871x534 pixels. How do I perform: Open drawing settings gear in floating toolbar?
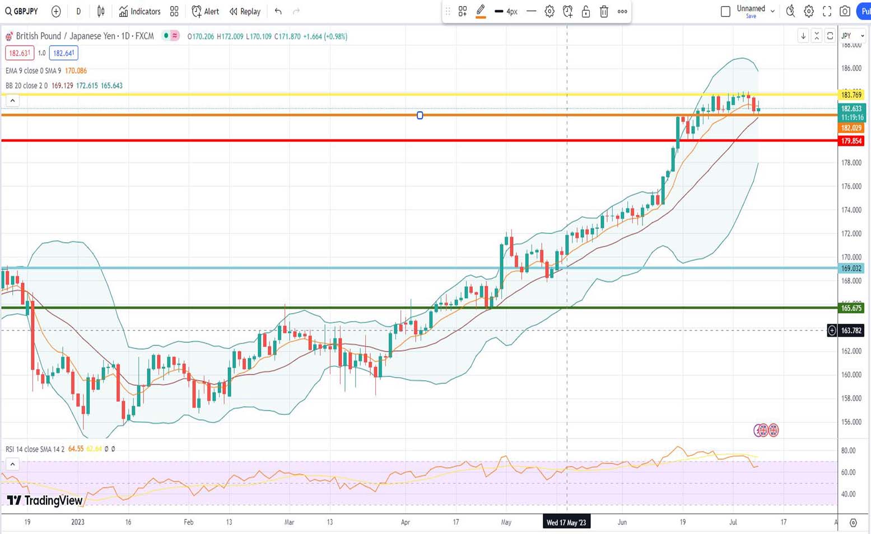click(x=549, y=11)
